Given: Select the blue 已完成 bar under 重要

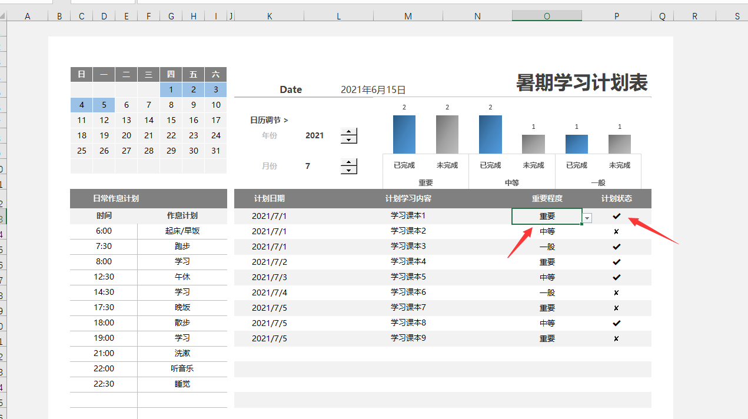Looking at the screenshot, I should 404,135.
